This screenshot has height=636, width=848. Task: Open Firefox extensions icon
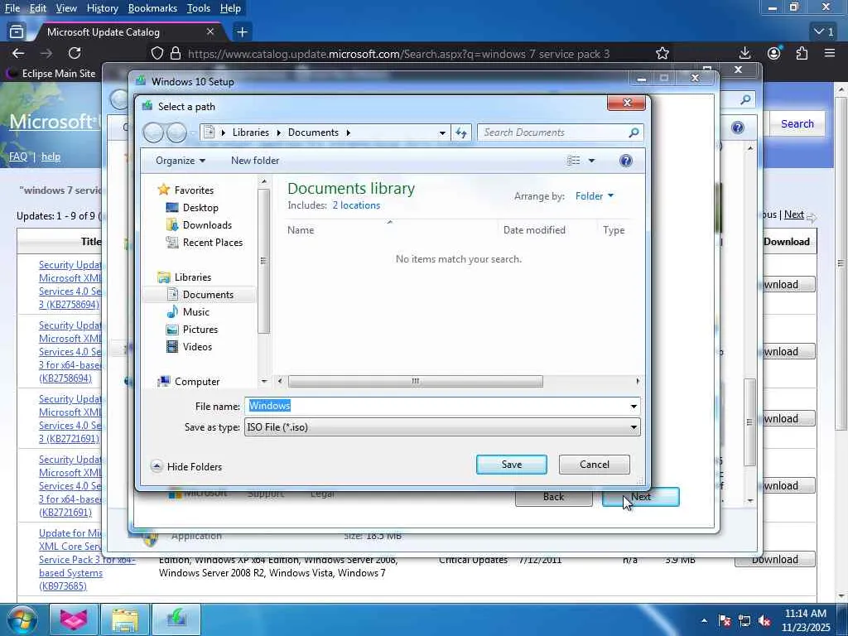click(802, 53)
